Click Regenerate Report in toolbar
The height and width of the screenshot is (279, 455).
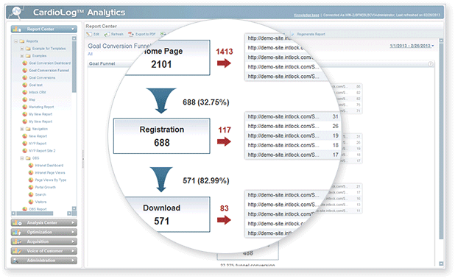[x=308, y=34]
